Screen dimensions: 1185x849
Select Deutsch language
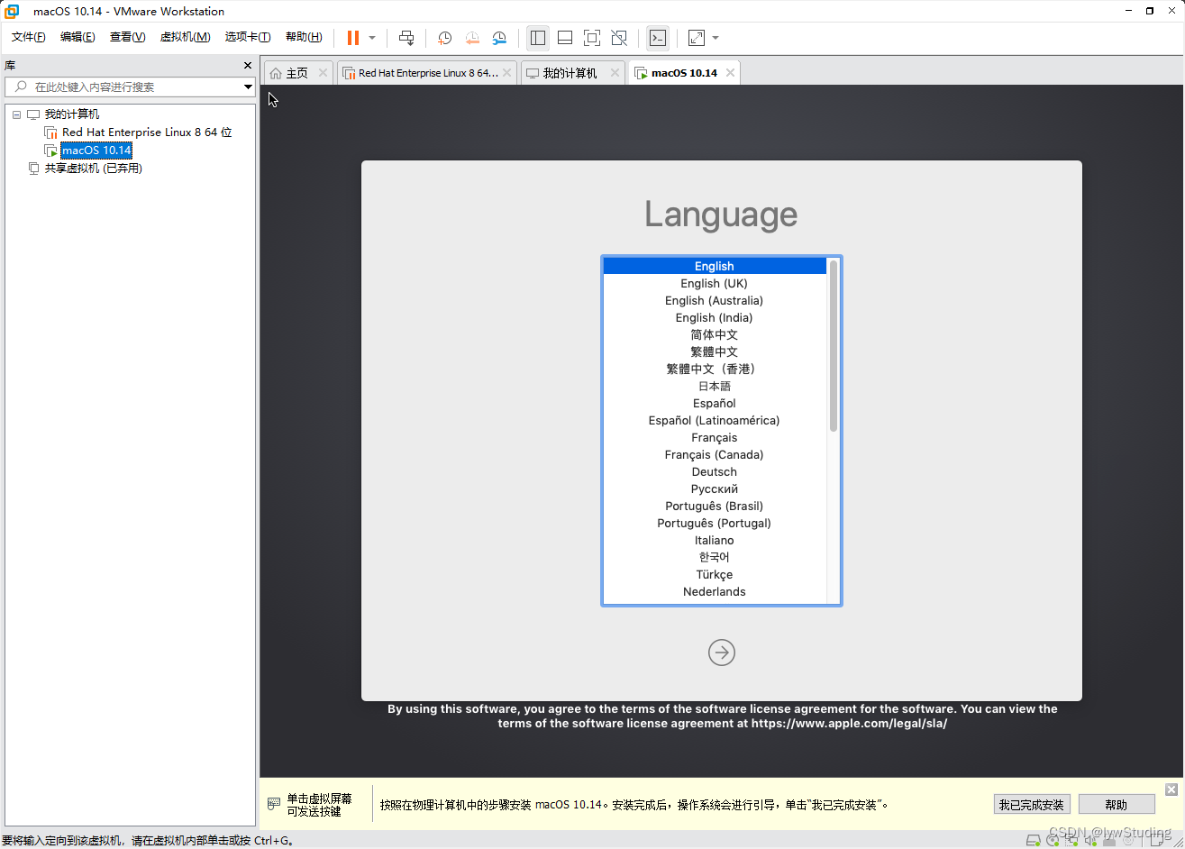pyautogui.click(x=715, y=471)
